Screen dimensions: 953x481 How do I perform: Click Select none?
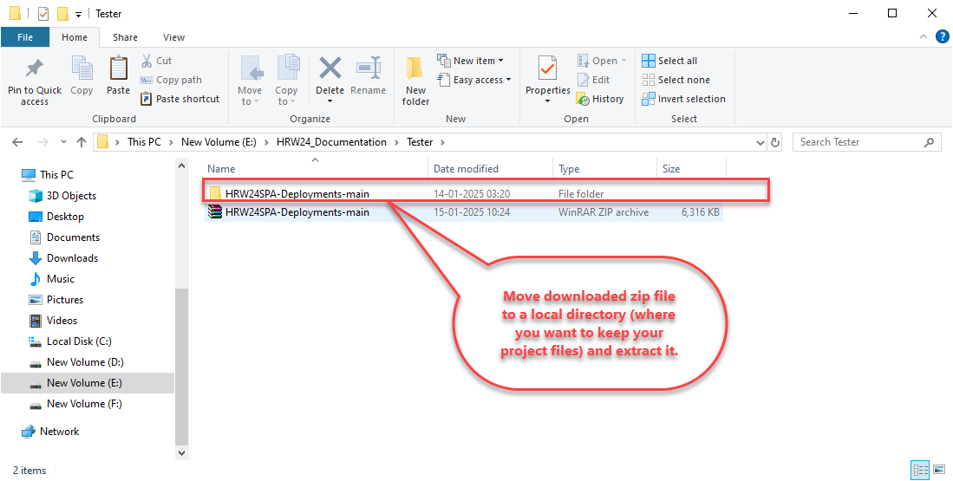pyautogui.click(x=676, y=80)
